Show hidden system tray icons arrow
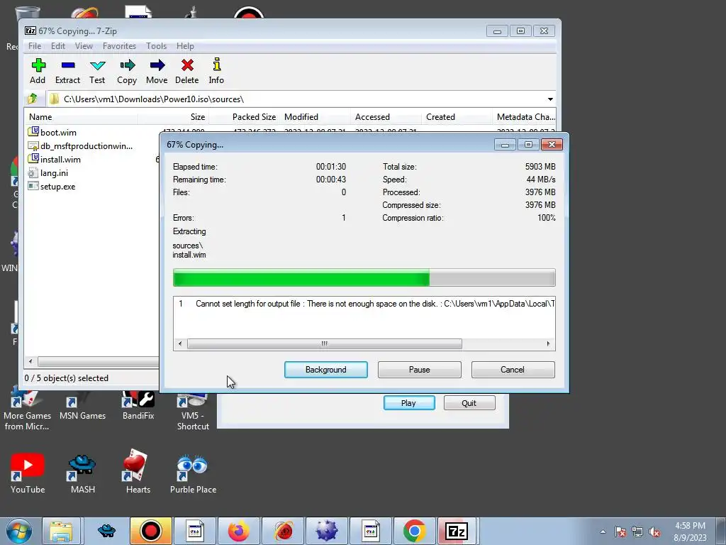 603,532
